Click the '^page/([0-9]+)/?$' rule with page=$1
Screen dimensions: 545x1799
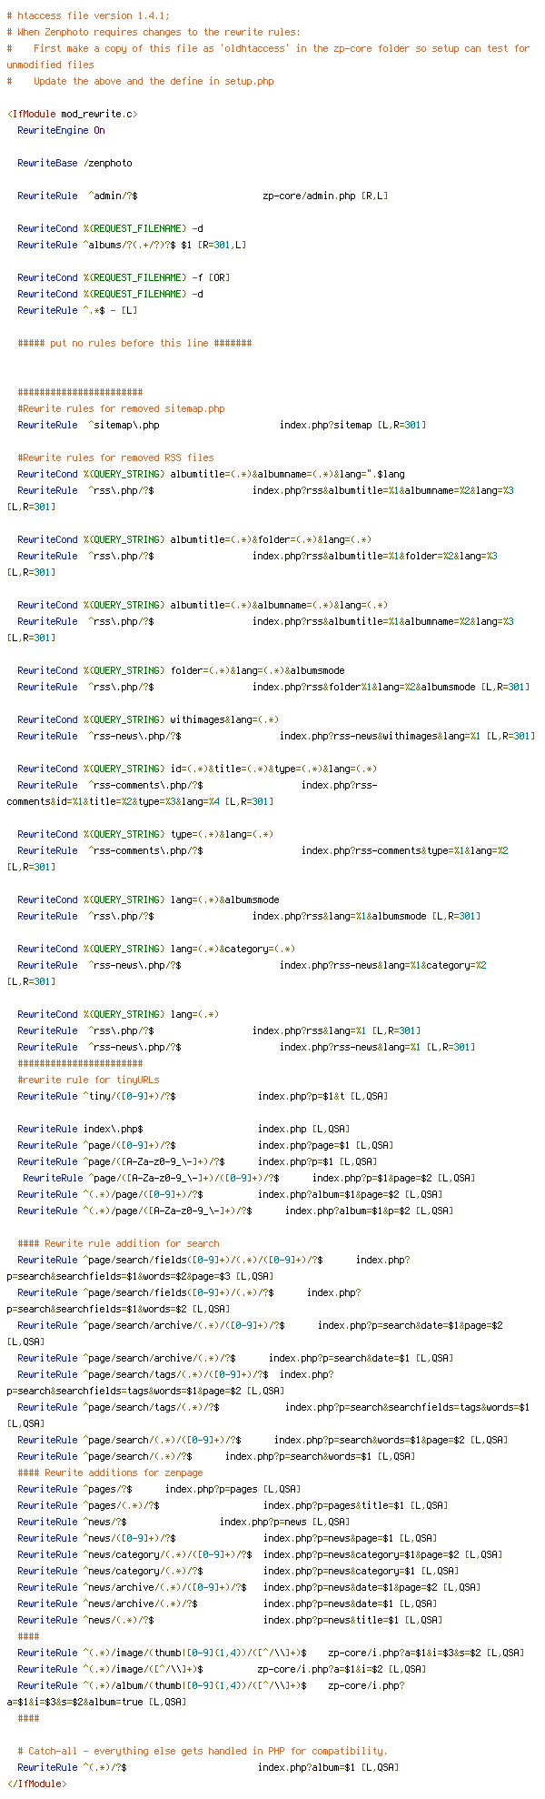(205, 1145)
